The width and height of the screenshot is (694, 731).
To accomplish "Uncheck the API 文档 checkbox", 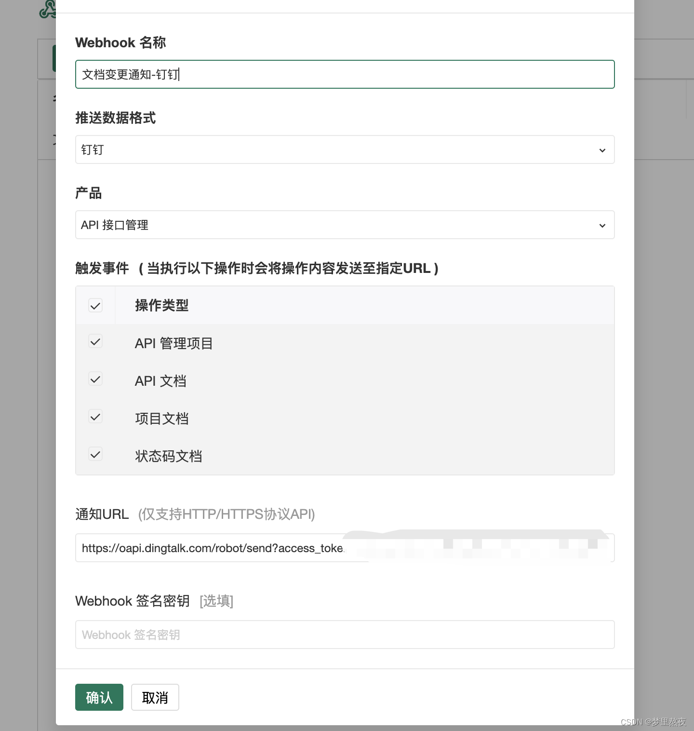I will [x=95, y=379].
